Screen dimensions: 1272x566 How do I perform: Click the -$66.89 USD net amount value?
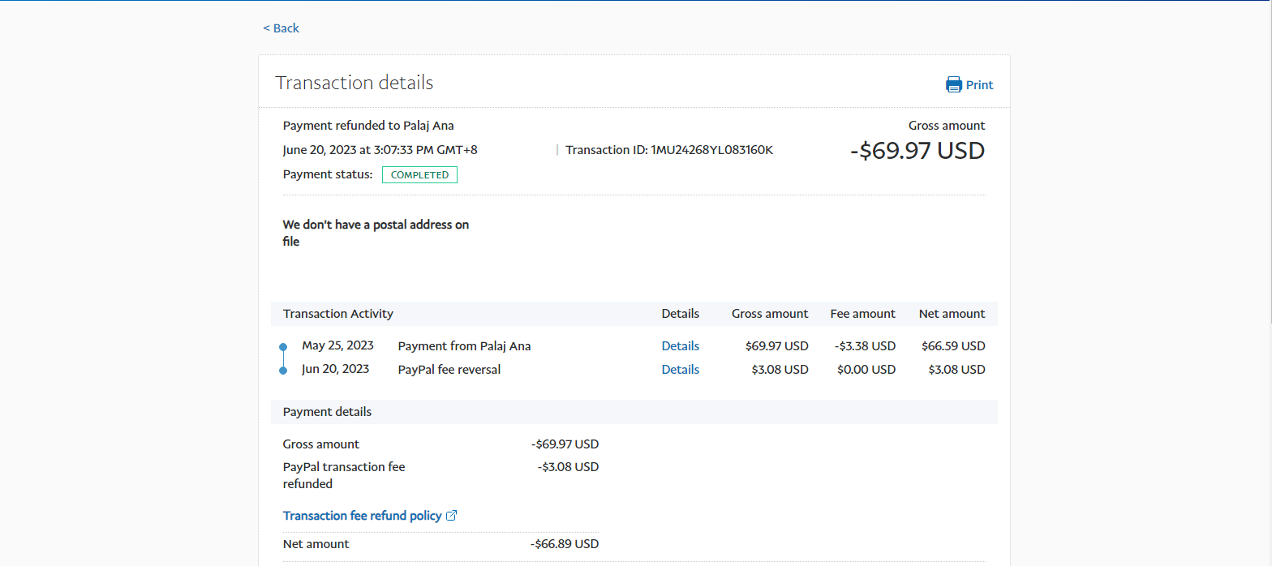tap(565, 544)
